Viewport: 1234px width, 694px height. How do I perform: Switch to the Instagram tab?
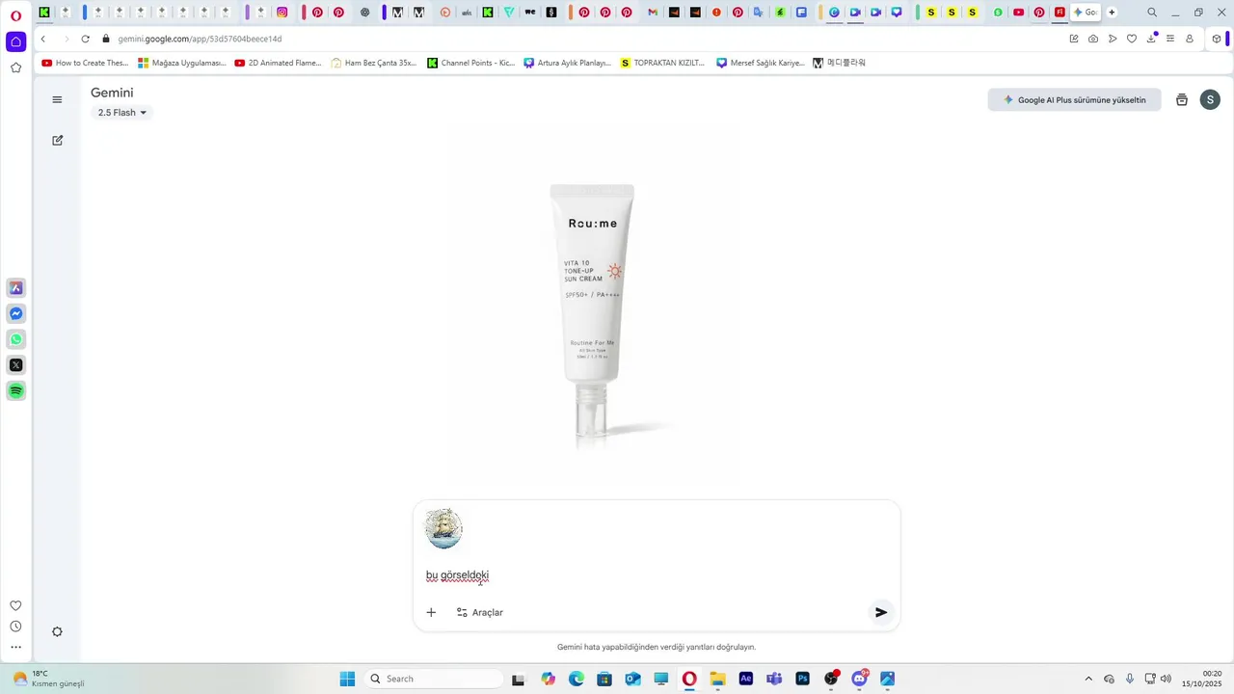click(x=282, y=13)
